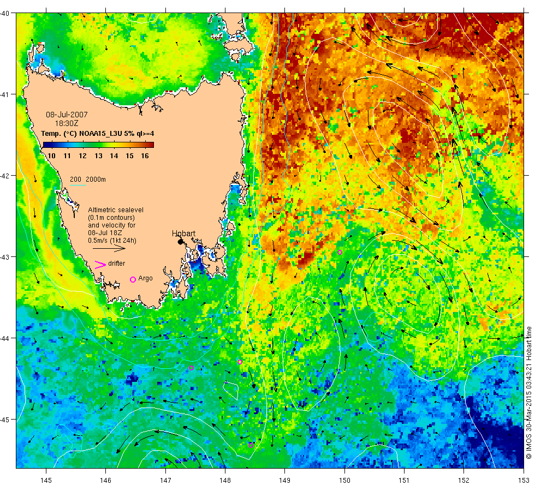The image size is (535, 491).
Task: Click latitude axis label -45
Action: (4, 420)
